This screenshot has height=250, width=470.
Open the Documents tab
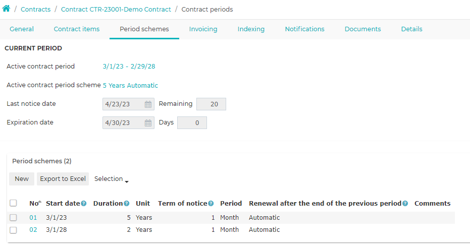(x=362, y=29)
